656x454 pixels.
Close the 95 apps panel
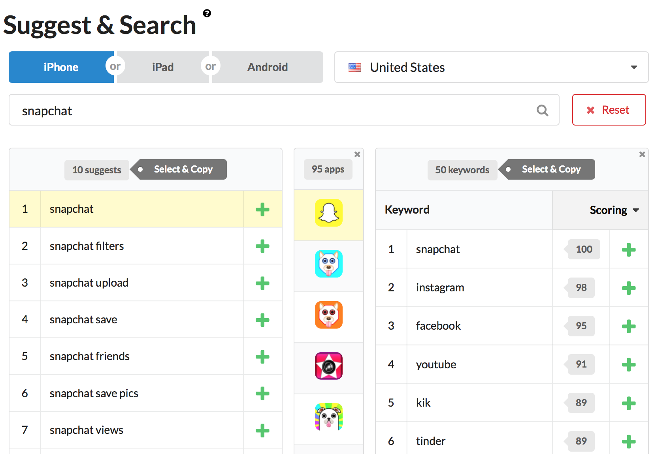pos(357,154)
